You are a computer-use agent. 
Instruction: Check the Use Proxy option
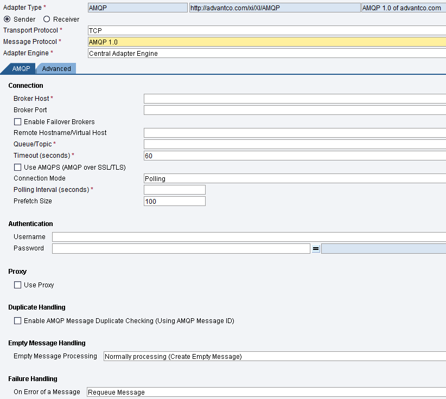[x=18, y=285]
